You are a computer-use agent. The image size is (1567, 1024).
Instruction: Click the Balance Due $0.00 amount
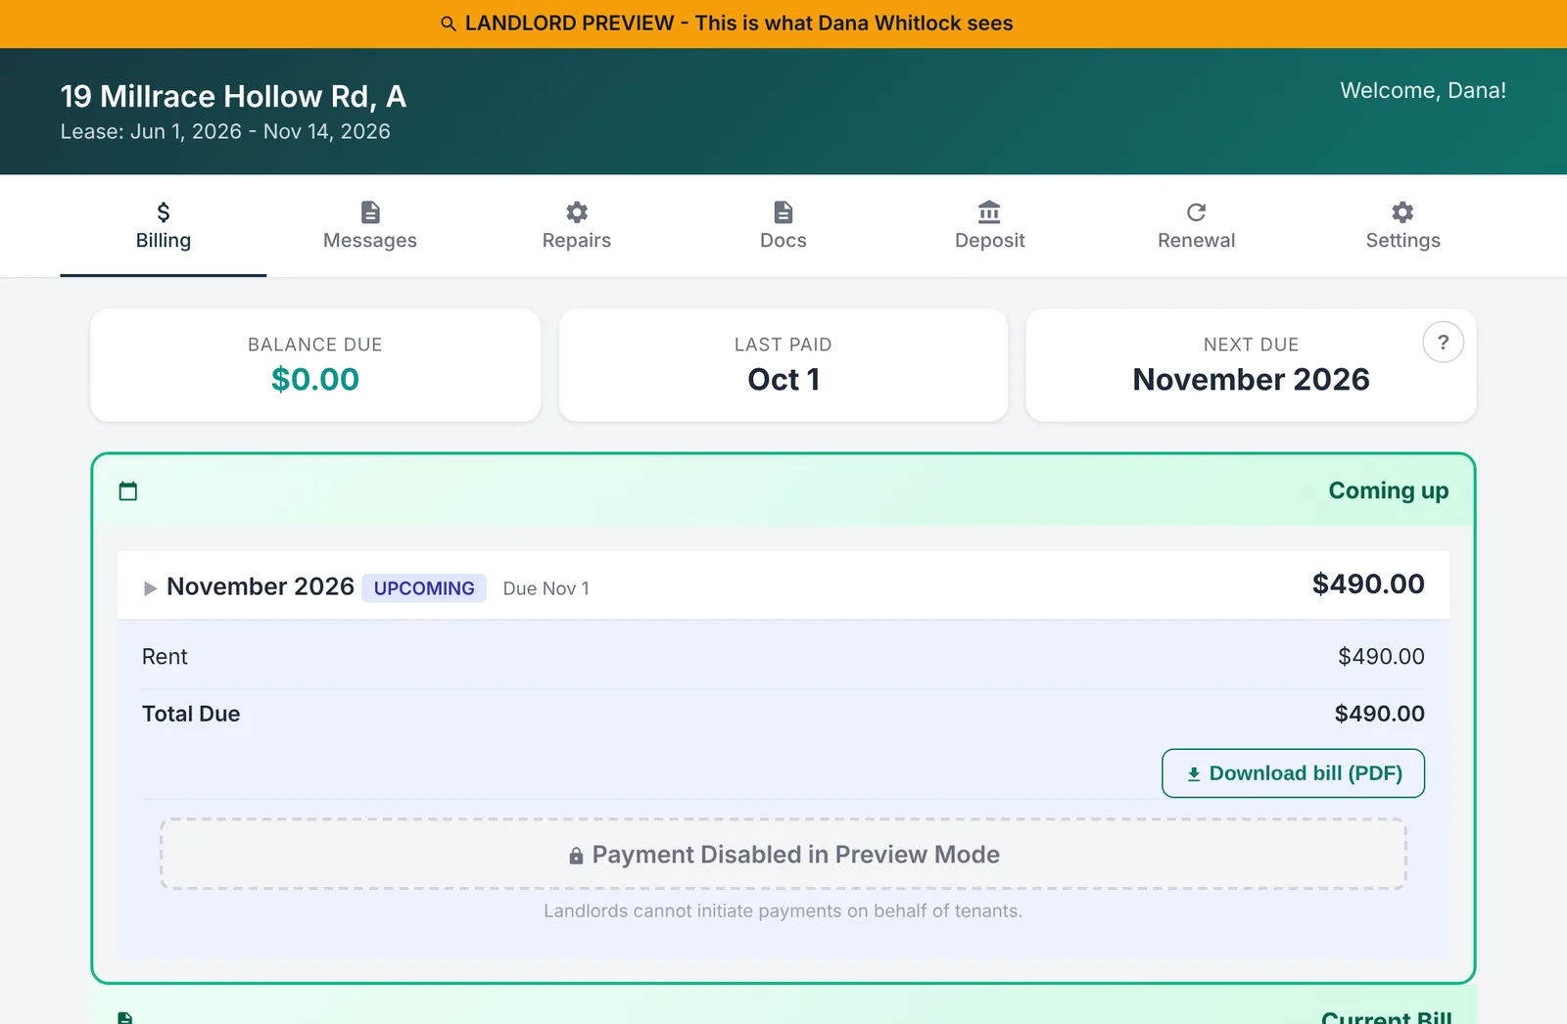315,380
